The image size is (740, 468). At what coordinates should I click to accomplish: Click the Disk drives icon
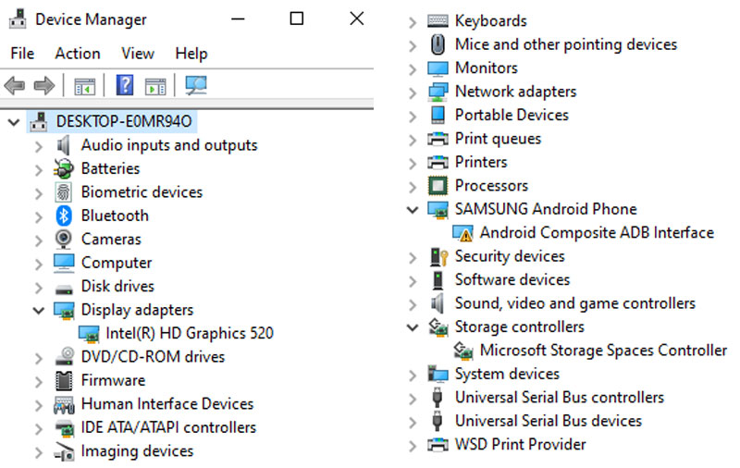[x=64, y=289]
